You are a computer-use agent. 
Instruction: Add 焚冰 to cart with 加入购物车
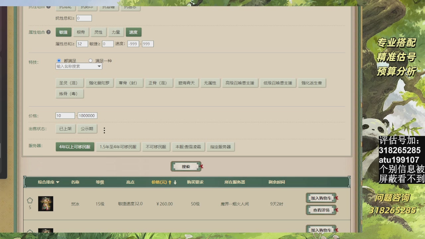tap(320, 198)
